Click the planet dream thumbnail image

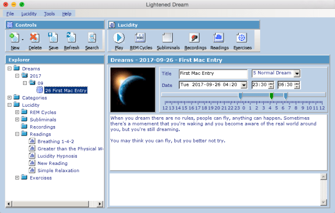pos(133,89)
